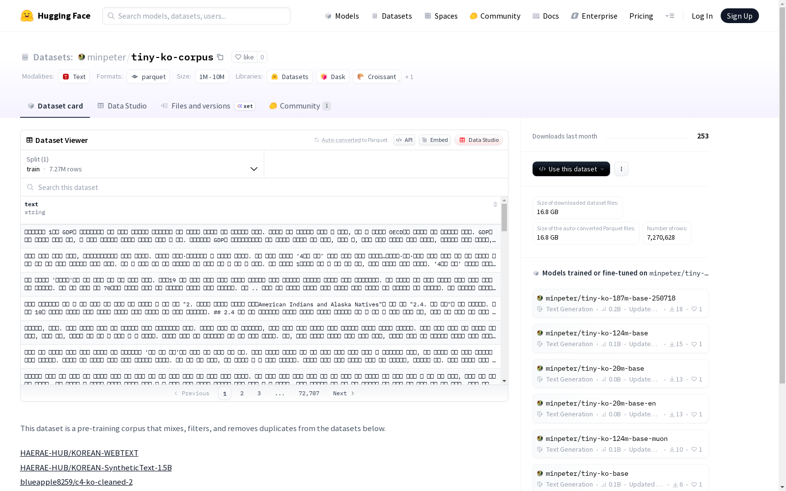Click the Dask library tag
Image resolution: width=786 pixels, height=491 pixels.
pos(333,77)
